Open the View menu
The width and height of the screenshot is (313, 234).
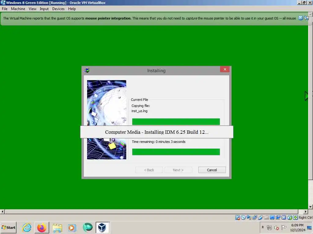[32, 9]
